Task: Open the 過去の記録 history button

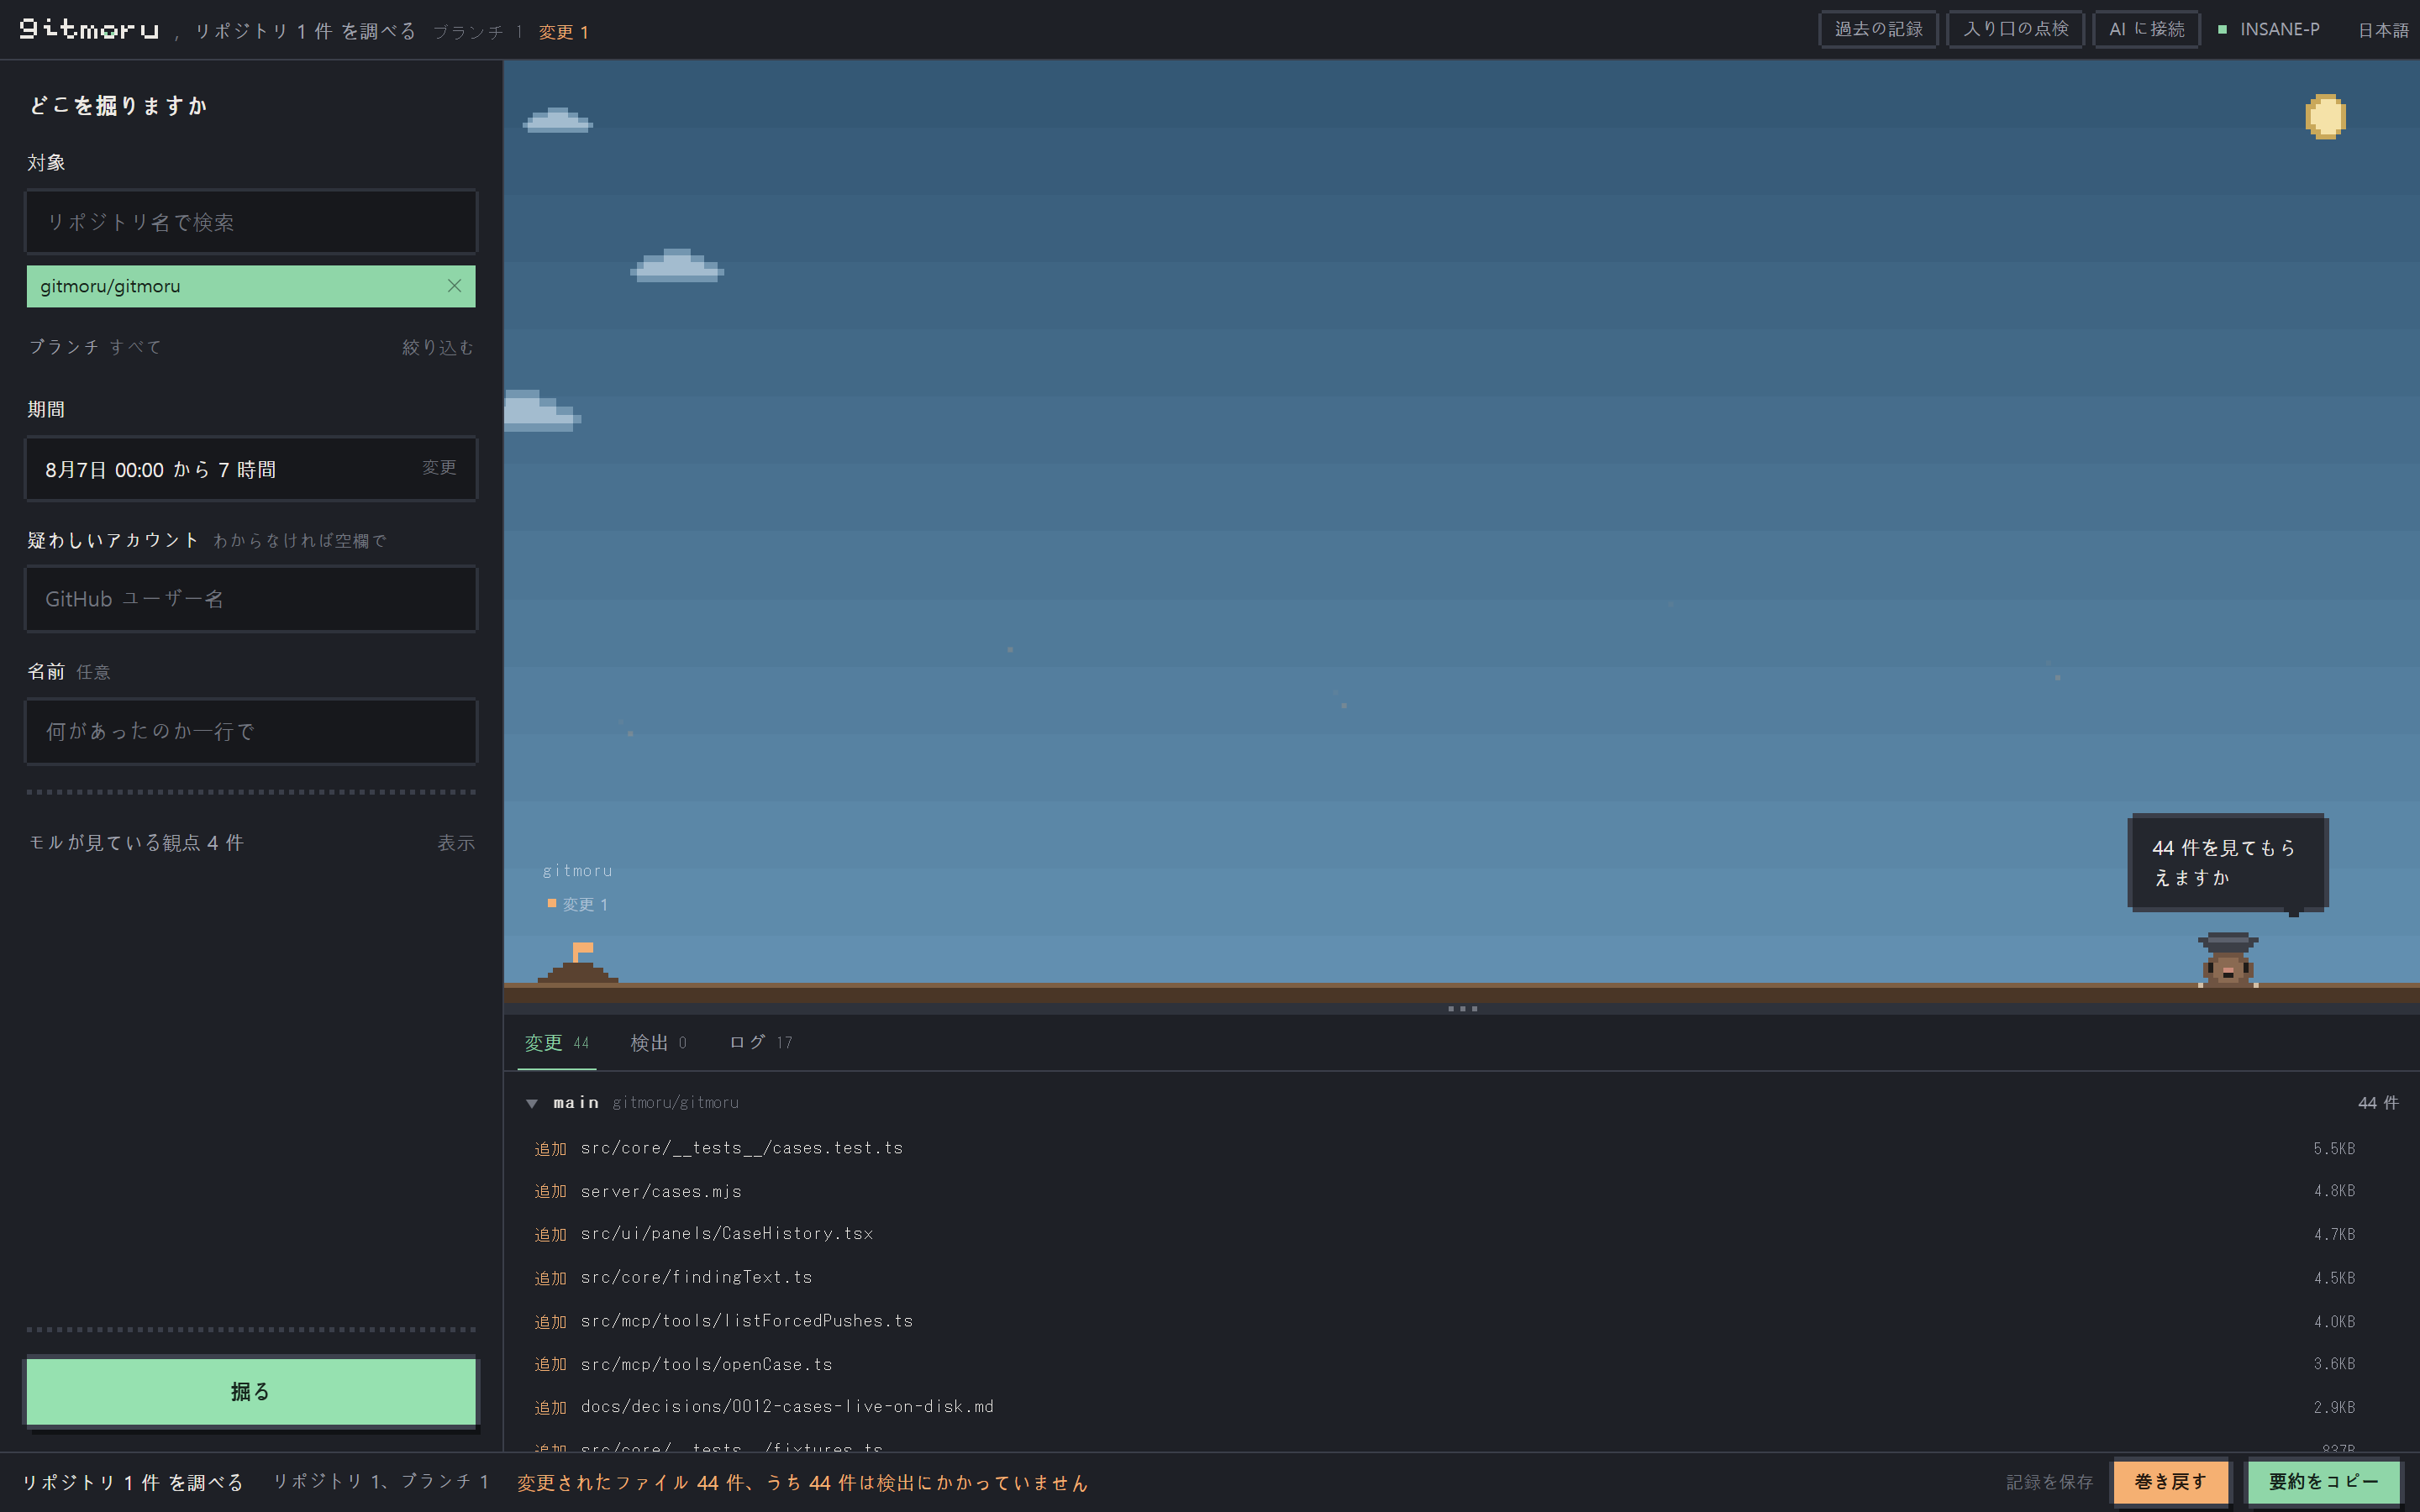Action: click(x=1878, y=29)
